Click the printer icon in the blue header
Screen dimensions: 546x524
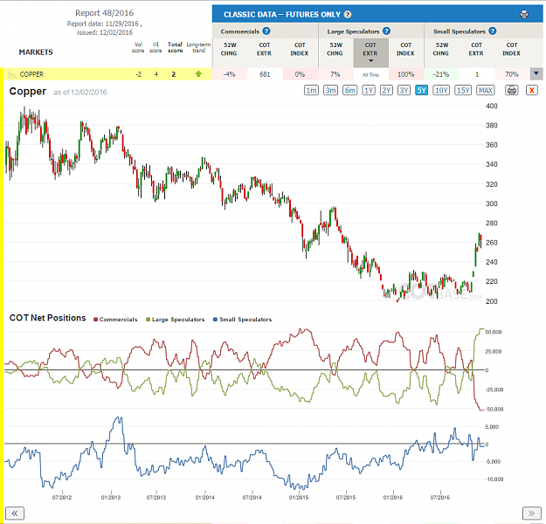pyautogui.click(x=523, y=14)
